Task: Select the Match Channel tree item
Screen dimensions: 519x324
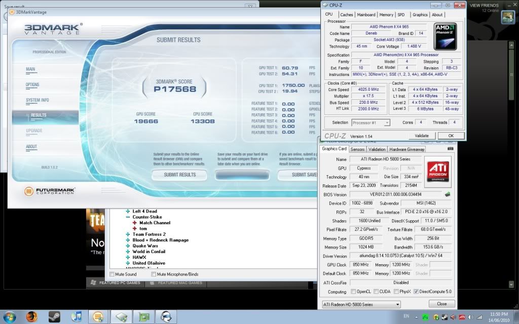Action: (155, 223)
